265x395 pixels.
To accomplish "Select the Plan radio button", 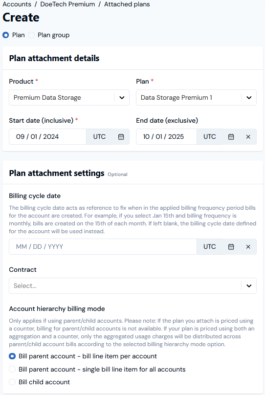I will coord(6,35).
